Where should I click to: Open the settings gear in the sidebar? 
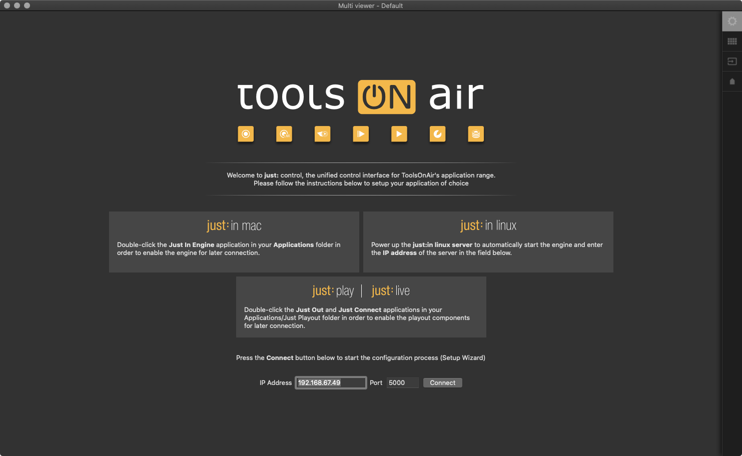732,21
